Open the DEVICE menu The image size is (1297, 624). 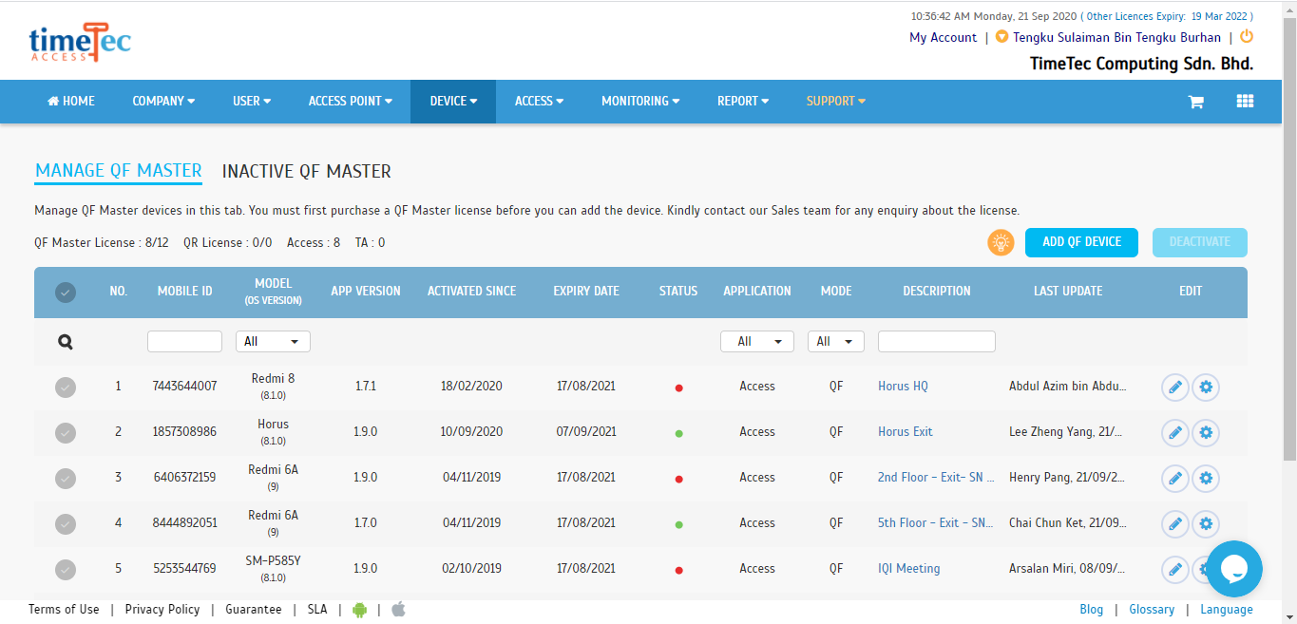pyautogui.click(x=453, y=102)
